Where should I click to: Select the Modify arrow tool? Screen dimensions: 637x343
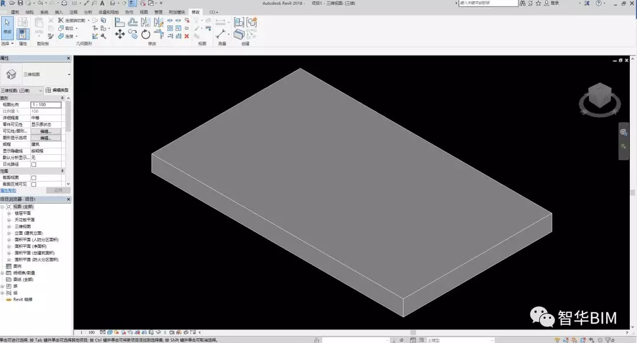pos(7,26)
